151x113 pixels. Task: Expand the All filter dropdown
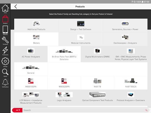pyautogui.click(x=17, y=110)
